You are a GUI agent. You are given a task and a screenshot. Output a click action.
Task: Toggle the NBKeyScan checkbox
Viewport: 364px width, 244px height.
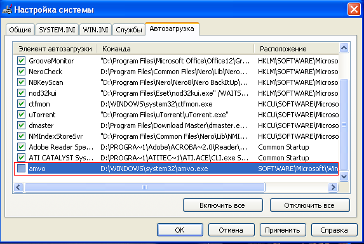point(21,82)
